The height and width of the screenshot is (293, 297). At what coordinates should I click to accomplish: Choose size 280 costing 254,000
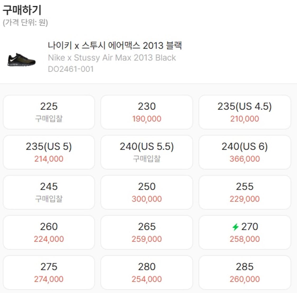147,272
